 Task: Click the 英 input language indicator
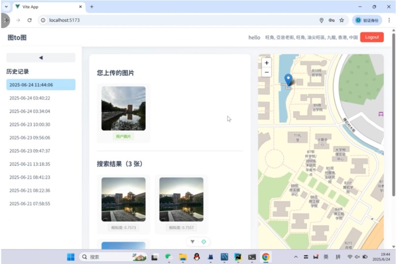pyautogui.click(x=326, y=257)
